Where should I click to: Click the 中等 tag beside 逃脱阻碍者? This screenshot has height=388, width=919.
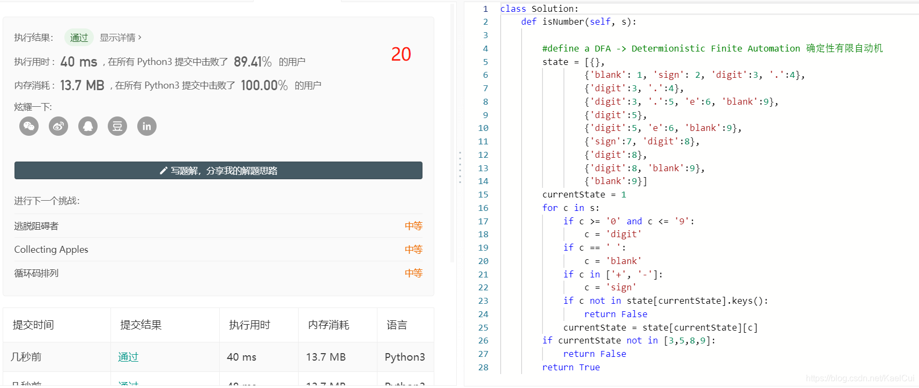coord(413,226)
